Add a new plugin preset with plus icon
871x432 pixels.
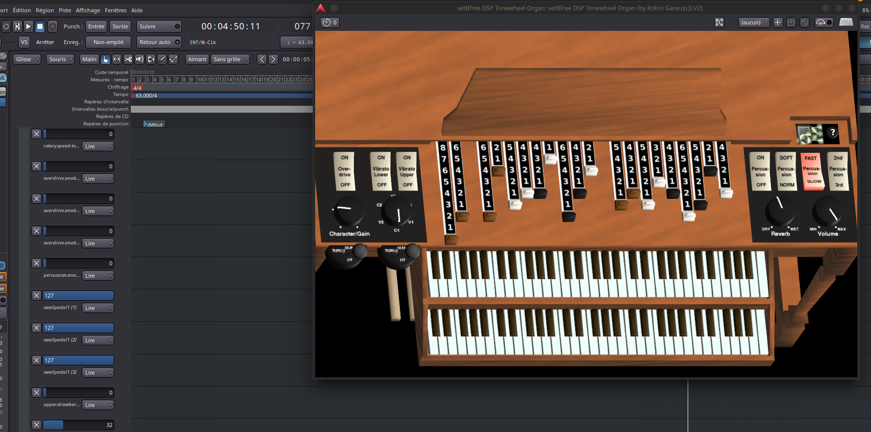777,23
